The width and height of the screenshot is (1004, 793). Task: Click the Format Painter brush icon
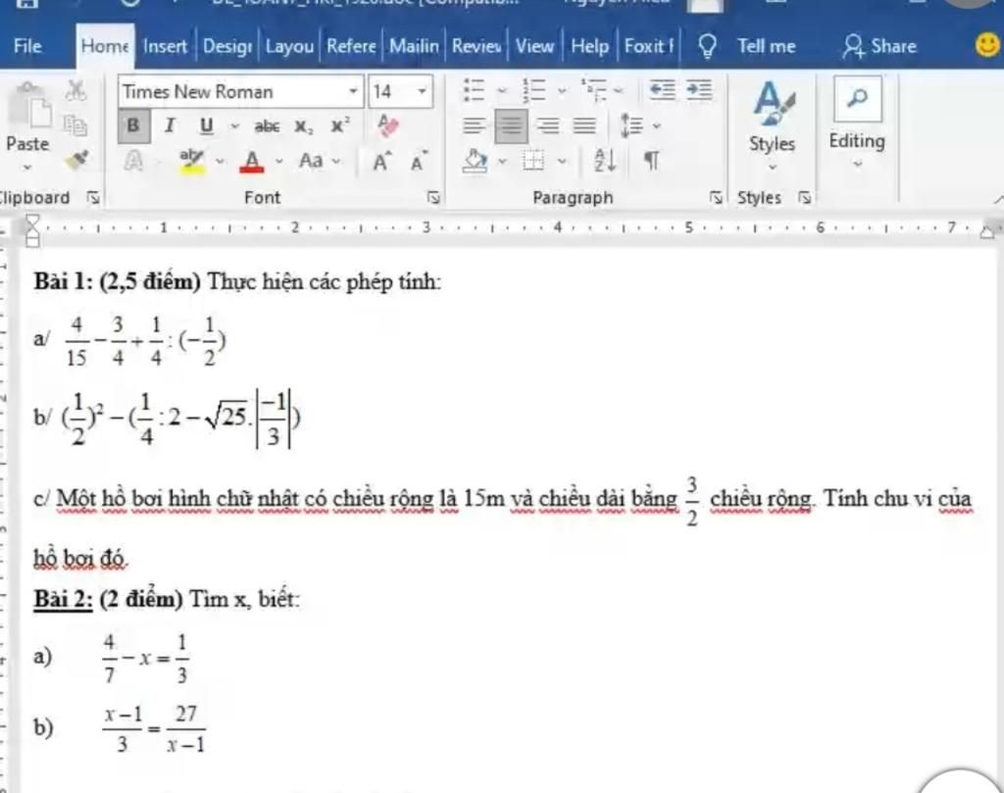pos(76,160)
